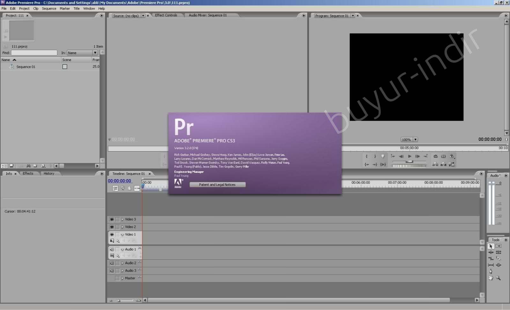
Task: Switch Project panel to icon view
Action: (11, 166)
